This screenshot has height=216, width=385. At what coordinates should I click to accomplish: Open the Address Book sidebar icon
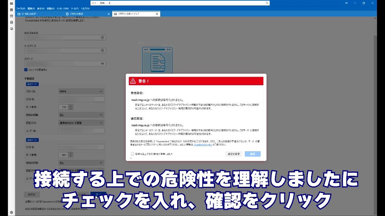click(x=12, y=9)
